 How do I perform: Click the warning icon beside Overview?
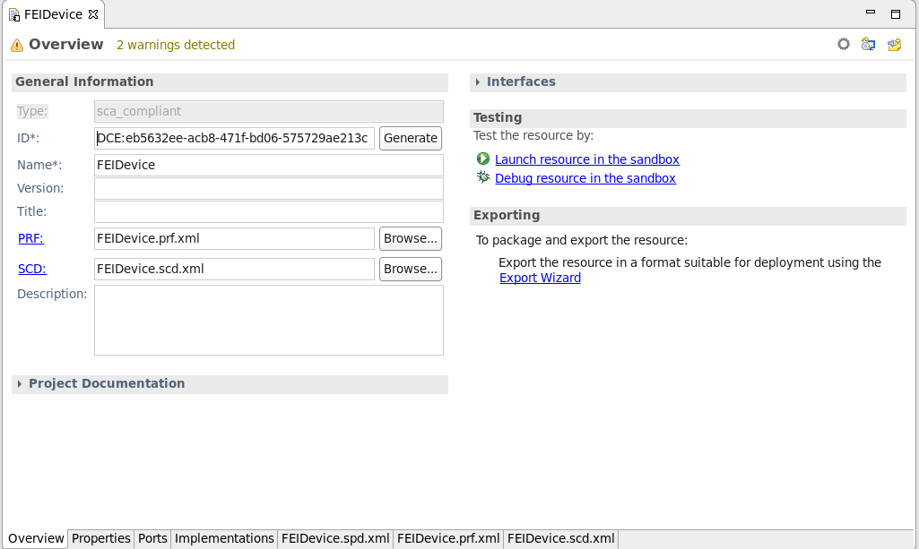17,45
